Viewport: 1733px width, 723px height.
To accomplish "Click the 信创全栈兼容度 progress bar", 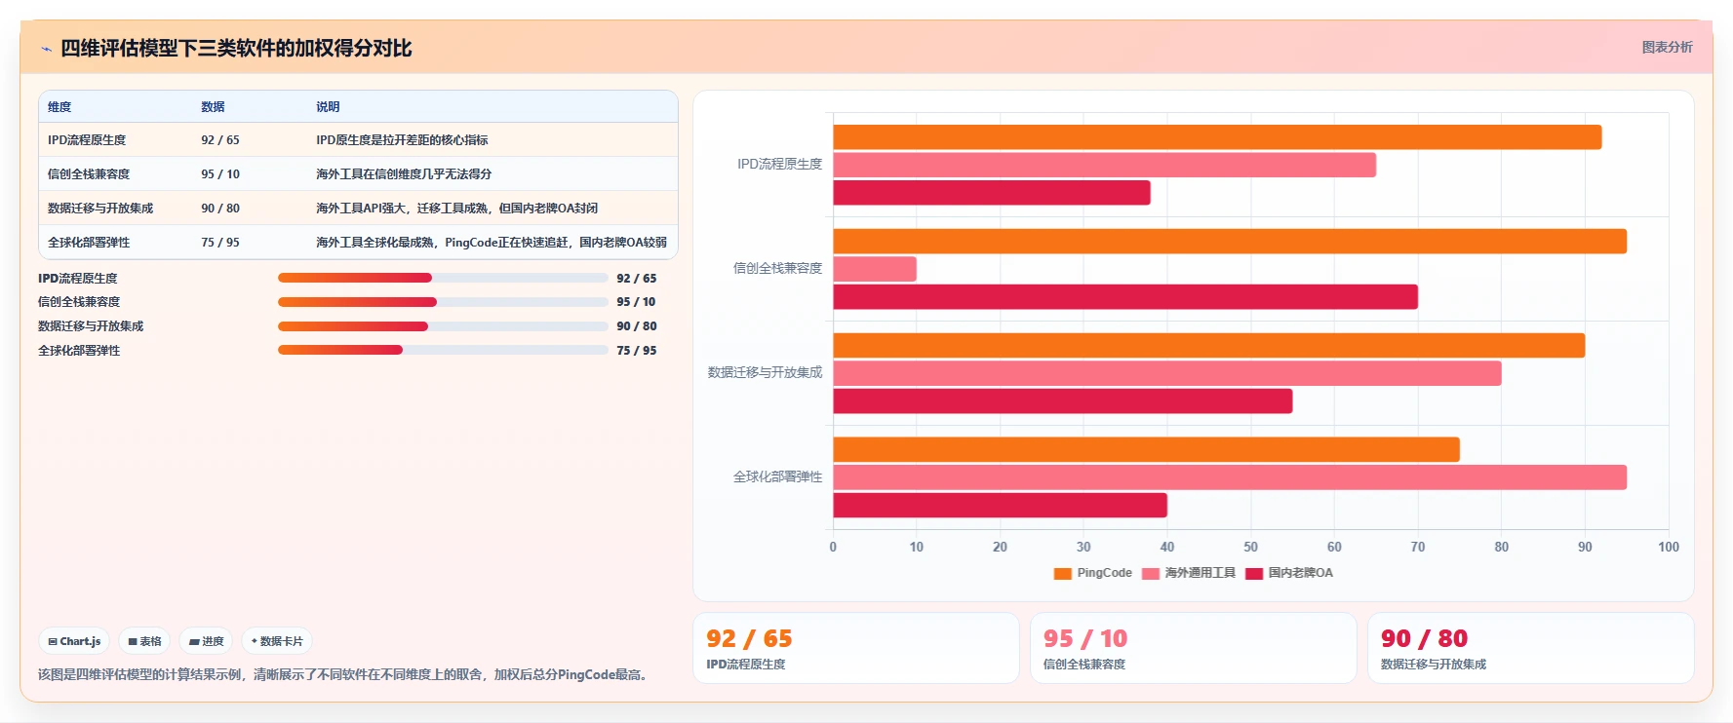I will click(443, 302).
